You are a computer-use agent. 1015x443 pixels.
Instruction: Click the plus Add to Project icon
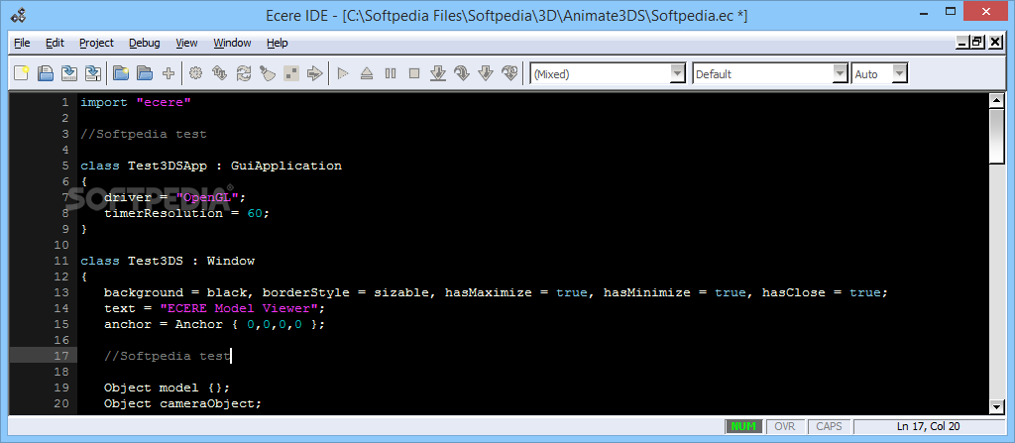click(x=169, y=73)
